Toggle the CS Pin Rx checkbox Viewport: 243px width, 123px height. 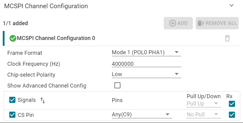click(232, 115)
